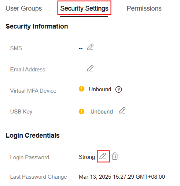Switch to the User Groups tab
Viewport: 180px width, 186px height.
24,8
